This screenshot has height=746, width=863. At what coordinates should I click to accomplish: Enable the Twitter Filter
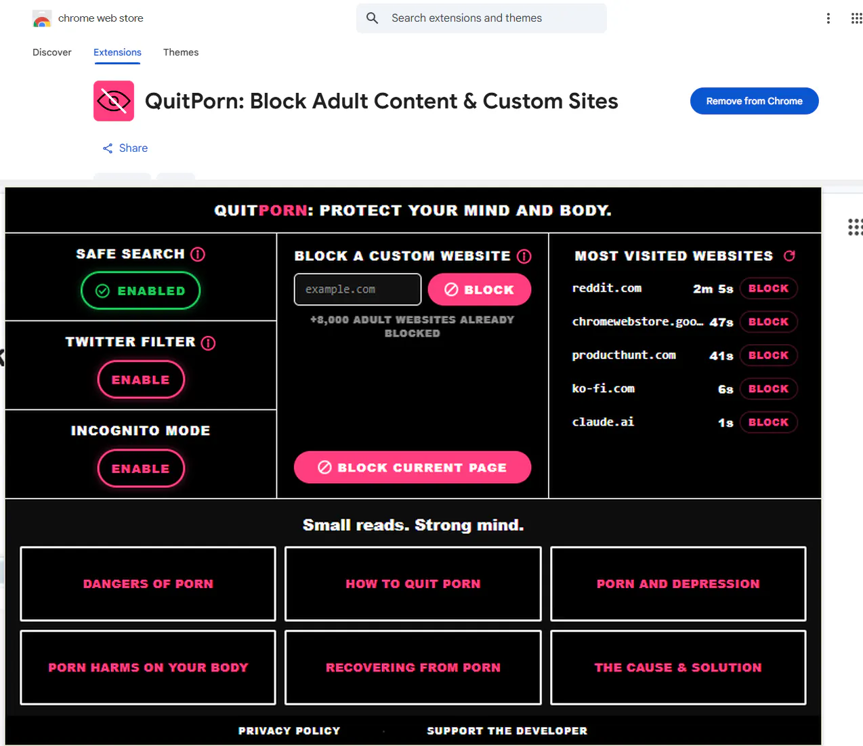(x=141, y=379)
